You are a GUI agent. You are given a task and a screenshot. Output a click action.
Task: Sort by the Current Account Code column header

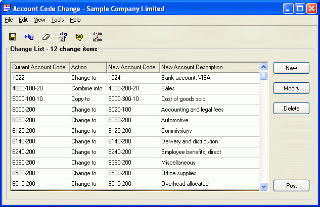click(x=40, y=67)
